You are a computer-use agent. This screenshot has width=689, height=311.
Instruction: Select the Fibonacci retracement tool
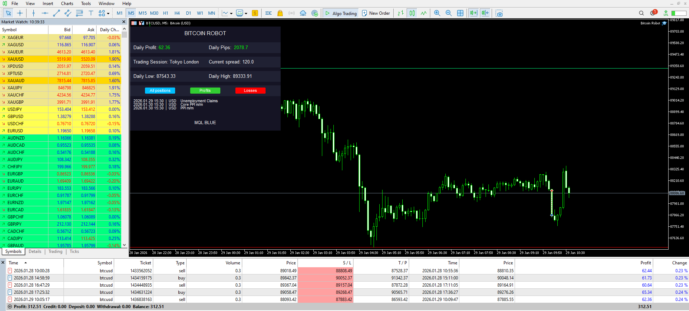click(x=79, y=13)
